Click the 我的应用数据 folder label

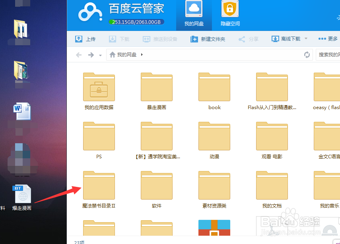(x=99, y=107)
